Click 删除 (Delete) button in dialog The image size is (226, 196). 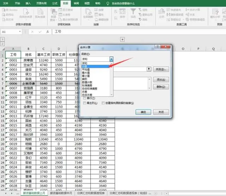click(x=161, y=87)
